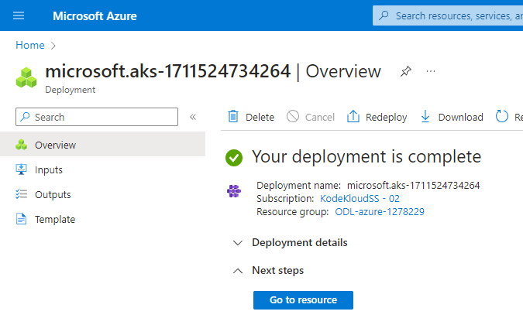Go to Home breadcrumb link
Image resolution: width=523 pixels, height=325 pixels.
coord(29,46)
